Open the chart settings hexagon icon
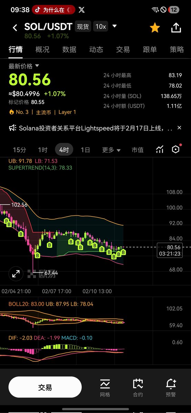The width and height of the screenshot is (191, 413). (176, 149)
